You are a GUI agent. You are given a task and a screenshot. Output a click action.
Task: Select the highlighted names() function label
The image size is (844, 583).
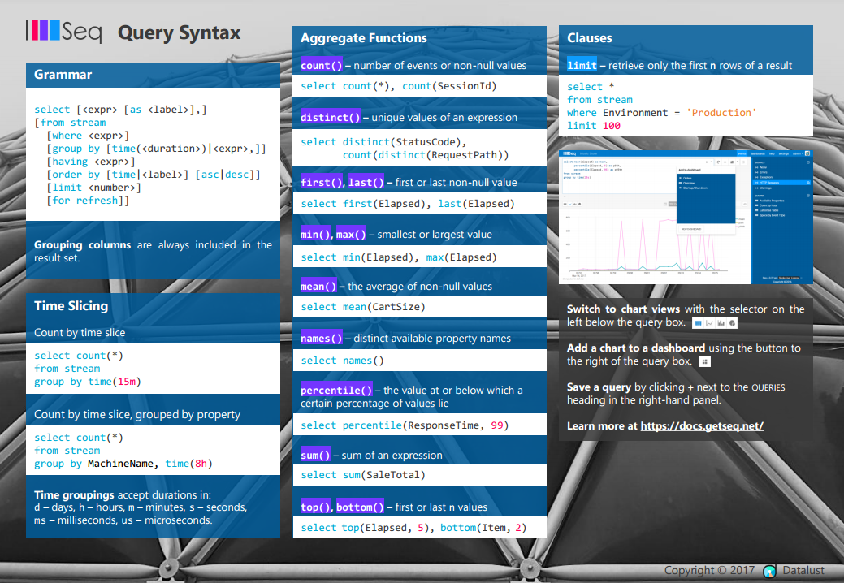click(x=322, y=339)
